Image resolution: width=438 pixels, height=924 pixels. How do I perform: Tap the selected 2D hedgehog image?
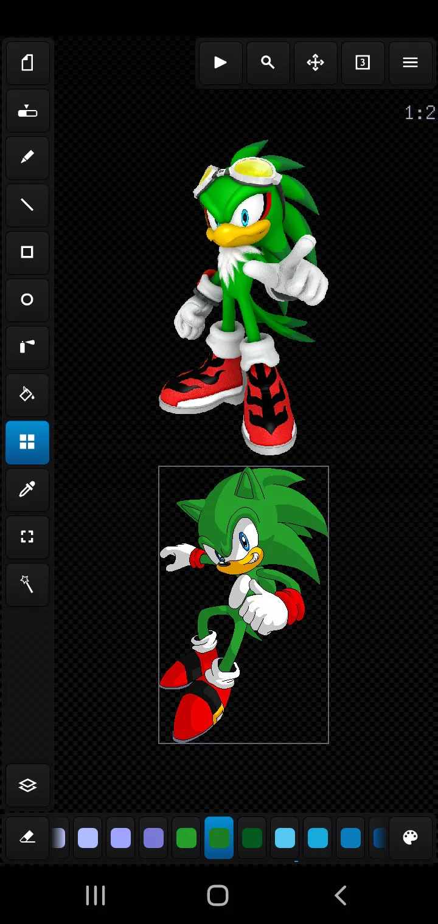pos(243,605)
